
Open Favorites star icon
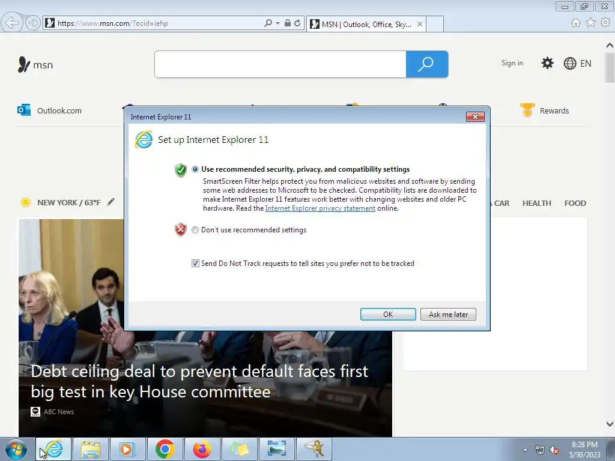pos(590,23)
